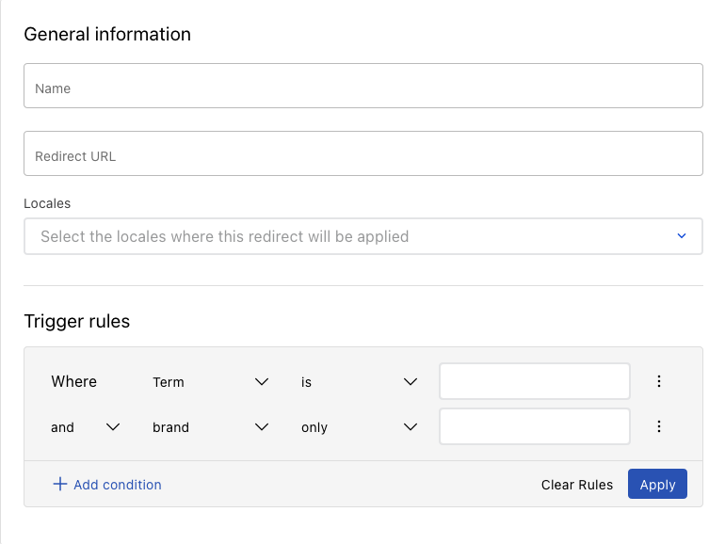Click the Add condition link

click(x=117, y=485)
